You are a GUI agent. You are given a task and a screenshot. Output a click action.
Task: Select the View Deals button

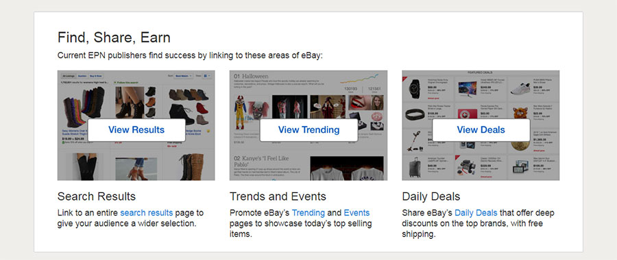481,130
